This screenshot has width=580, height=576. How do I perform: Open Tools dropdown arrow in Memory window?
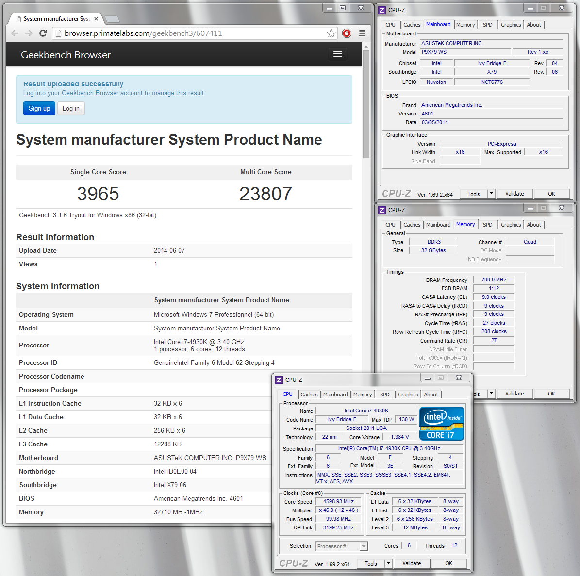coord(491,394)
